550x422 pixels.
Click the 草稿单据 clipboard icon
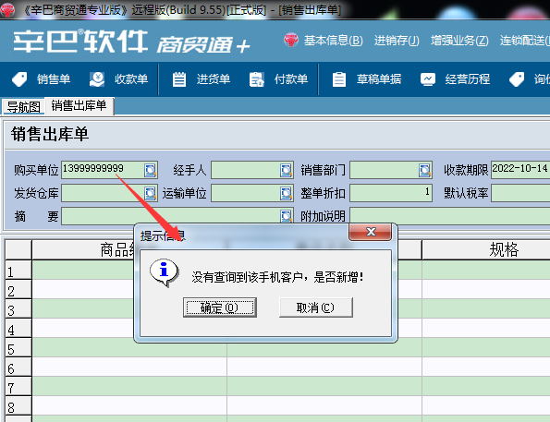point(339,79)
